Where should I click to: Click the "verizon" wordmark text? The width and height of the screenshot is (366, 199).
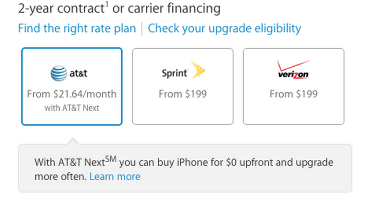pyautogui.click(x=293, y=75)
